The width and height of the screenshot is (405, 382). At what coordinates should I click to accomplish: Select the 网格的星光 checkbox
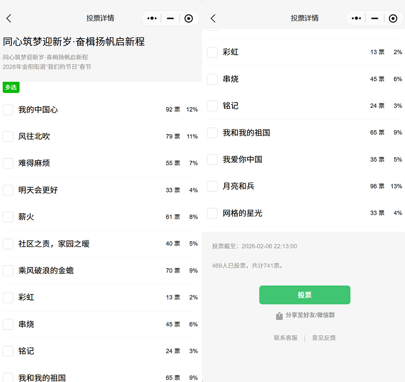[212, 213]
